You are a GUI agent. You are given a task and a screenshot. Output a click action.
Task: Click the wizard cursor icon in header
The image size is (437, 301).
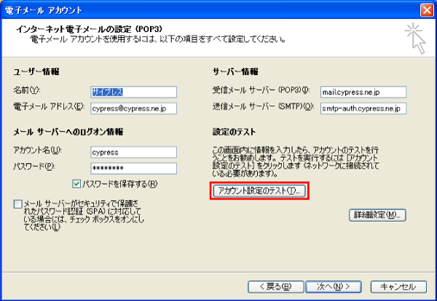tap(415, 38)
